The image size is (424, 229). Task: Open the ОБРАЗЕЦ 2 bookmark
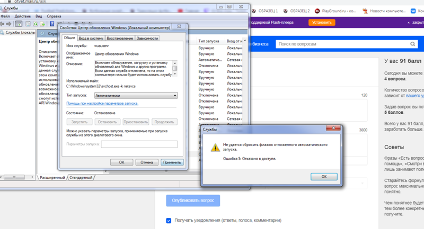click(296, 11)
